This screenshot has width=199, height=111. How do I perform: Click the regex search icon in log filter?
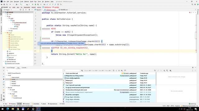coord(82,71)
